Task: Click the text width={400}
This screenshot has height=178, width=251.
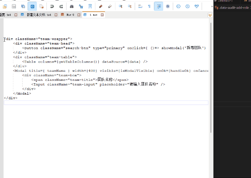Action: [x=85, y=70]
